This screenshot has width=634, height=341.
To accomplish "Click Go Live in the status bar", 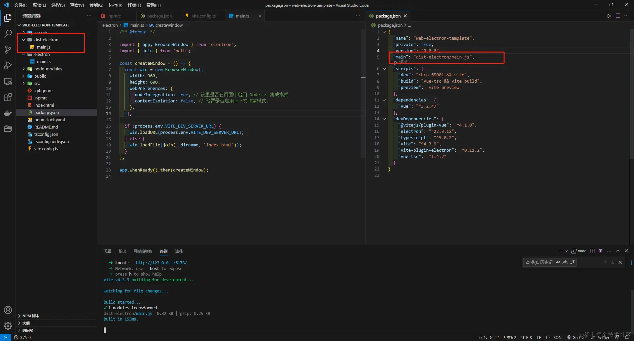I will point(576,337).
